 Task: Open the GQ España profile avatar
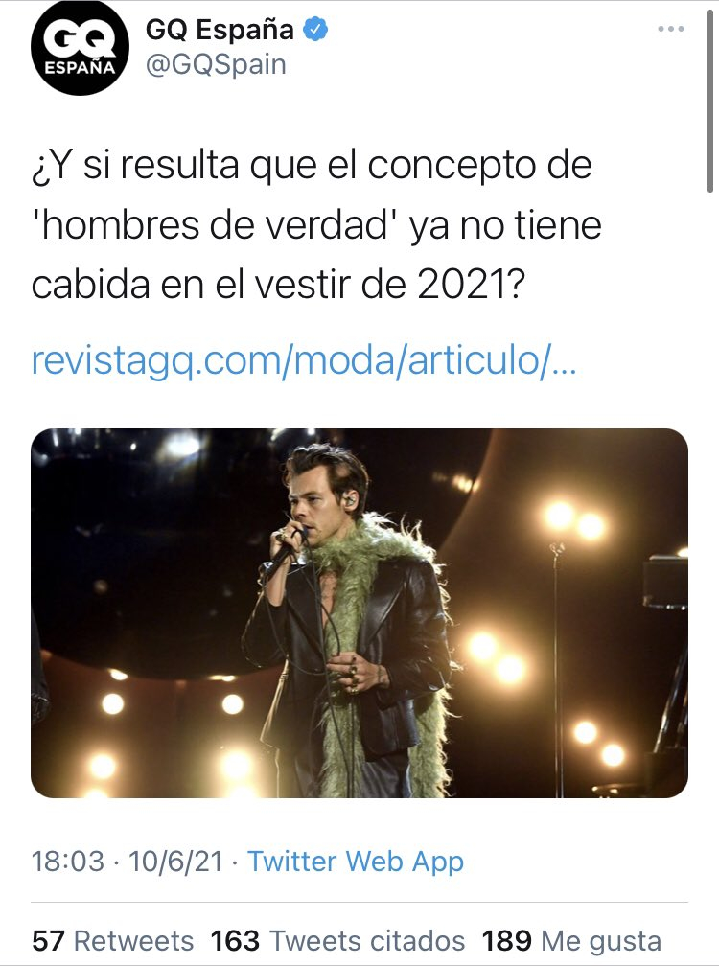tap(80, 48)
